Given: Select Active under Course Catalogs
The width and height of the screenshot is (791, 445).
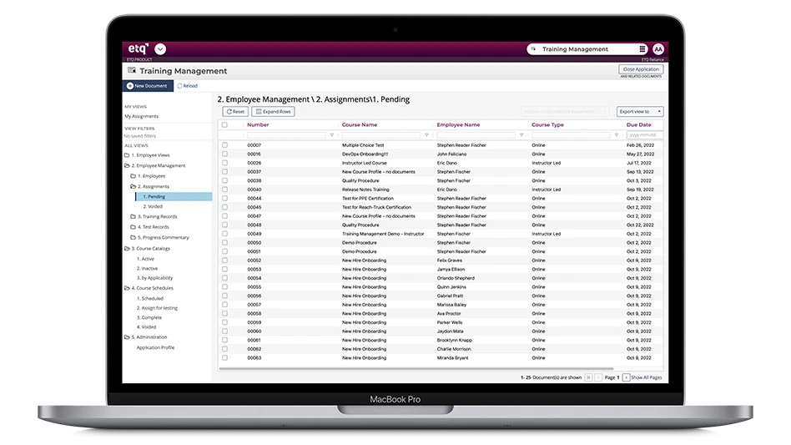Looking at the screenshot, I should (147, 259).
